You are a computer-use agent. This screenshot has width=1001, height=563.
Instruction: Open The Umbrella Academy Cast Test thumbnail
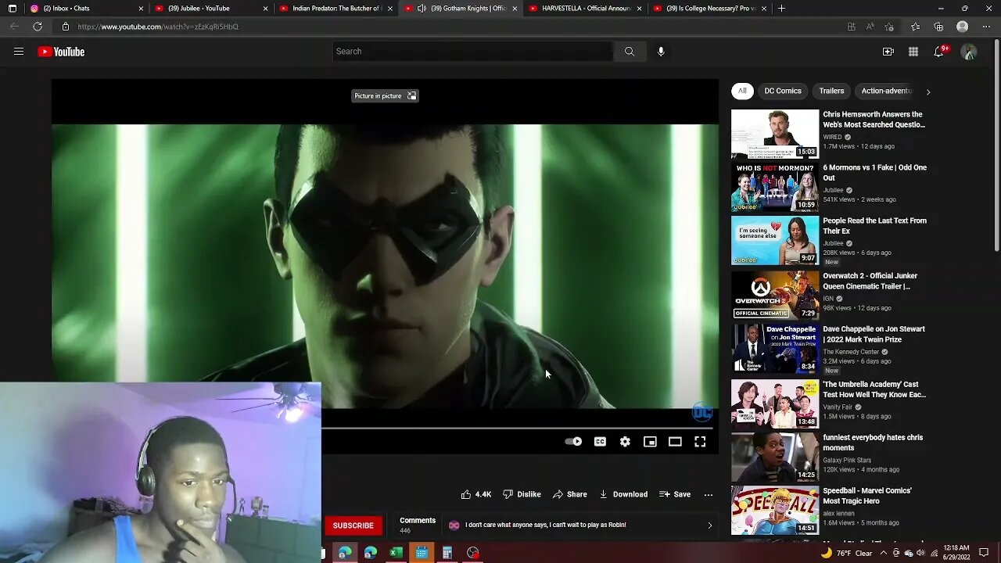[775, 403]
